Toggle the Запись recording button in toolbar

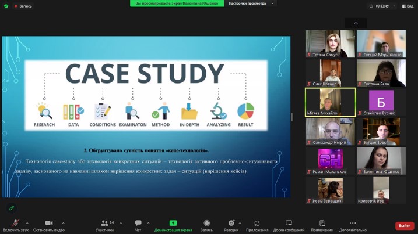tap(206, 224)
